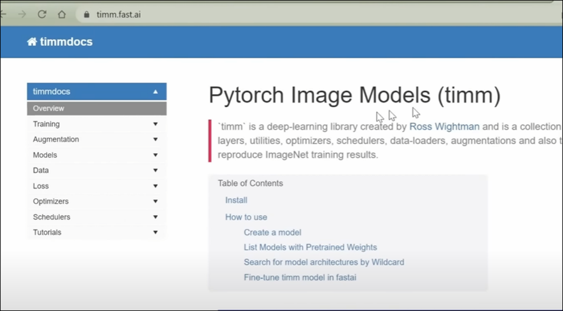This screenshot has height=311, width=563.
Task: Open the Loss sidebar item
Action: point(41,186)
